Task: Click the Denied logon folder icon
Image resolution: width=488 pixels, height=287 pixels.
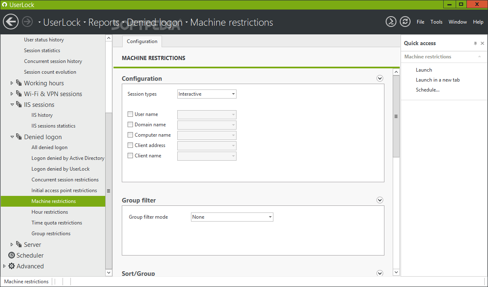Action: (19, 137)
